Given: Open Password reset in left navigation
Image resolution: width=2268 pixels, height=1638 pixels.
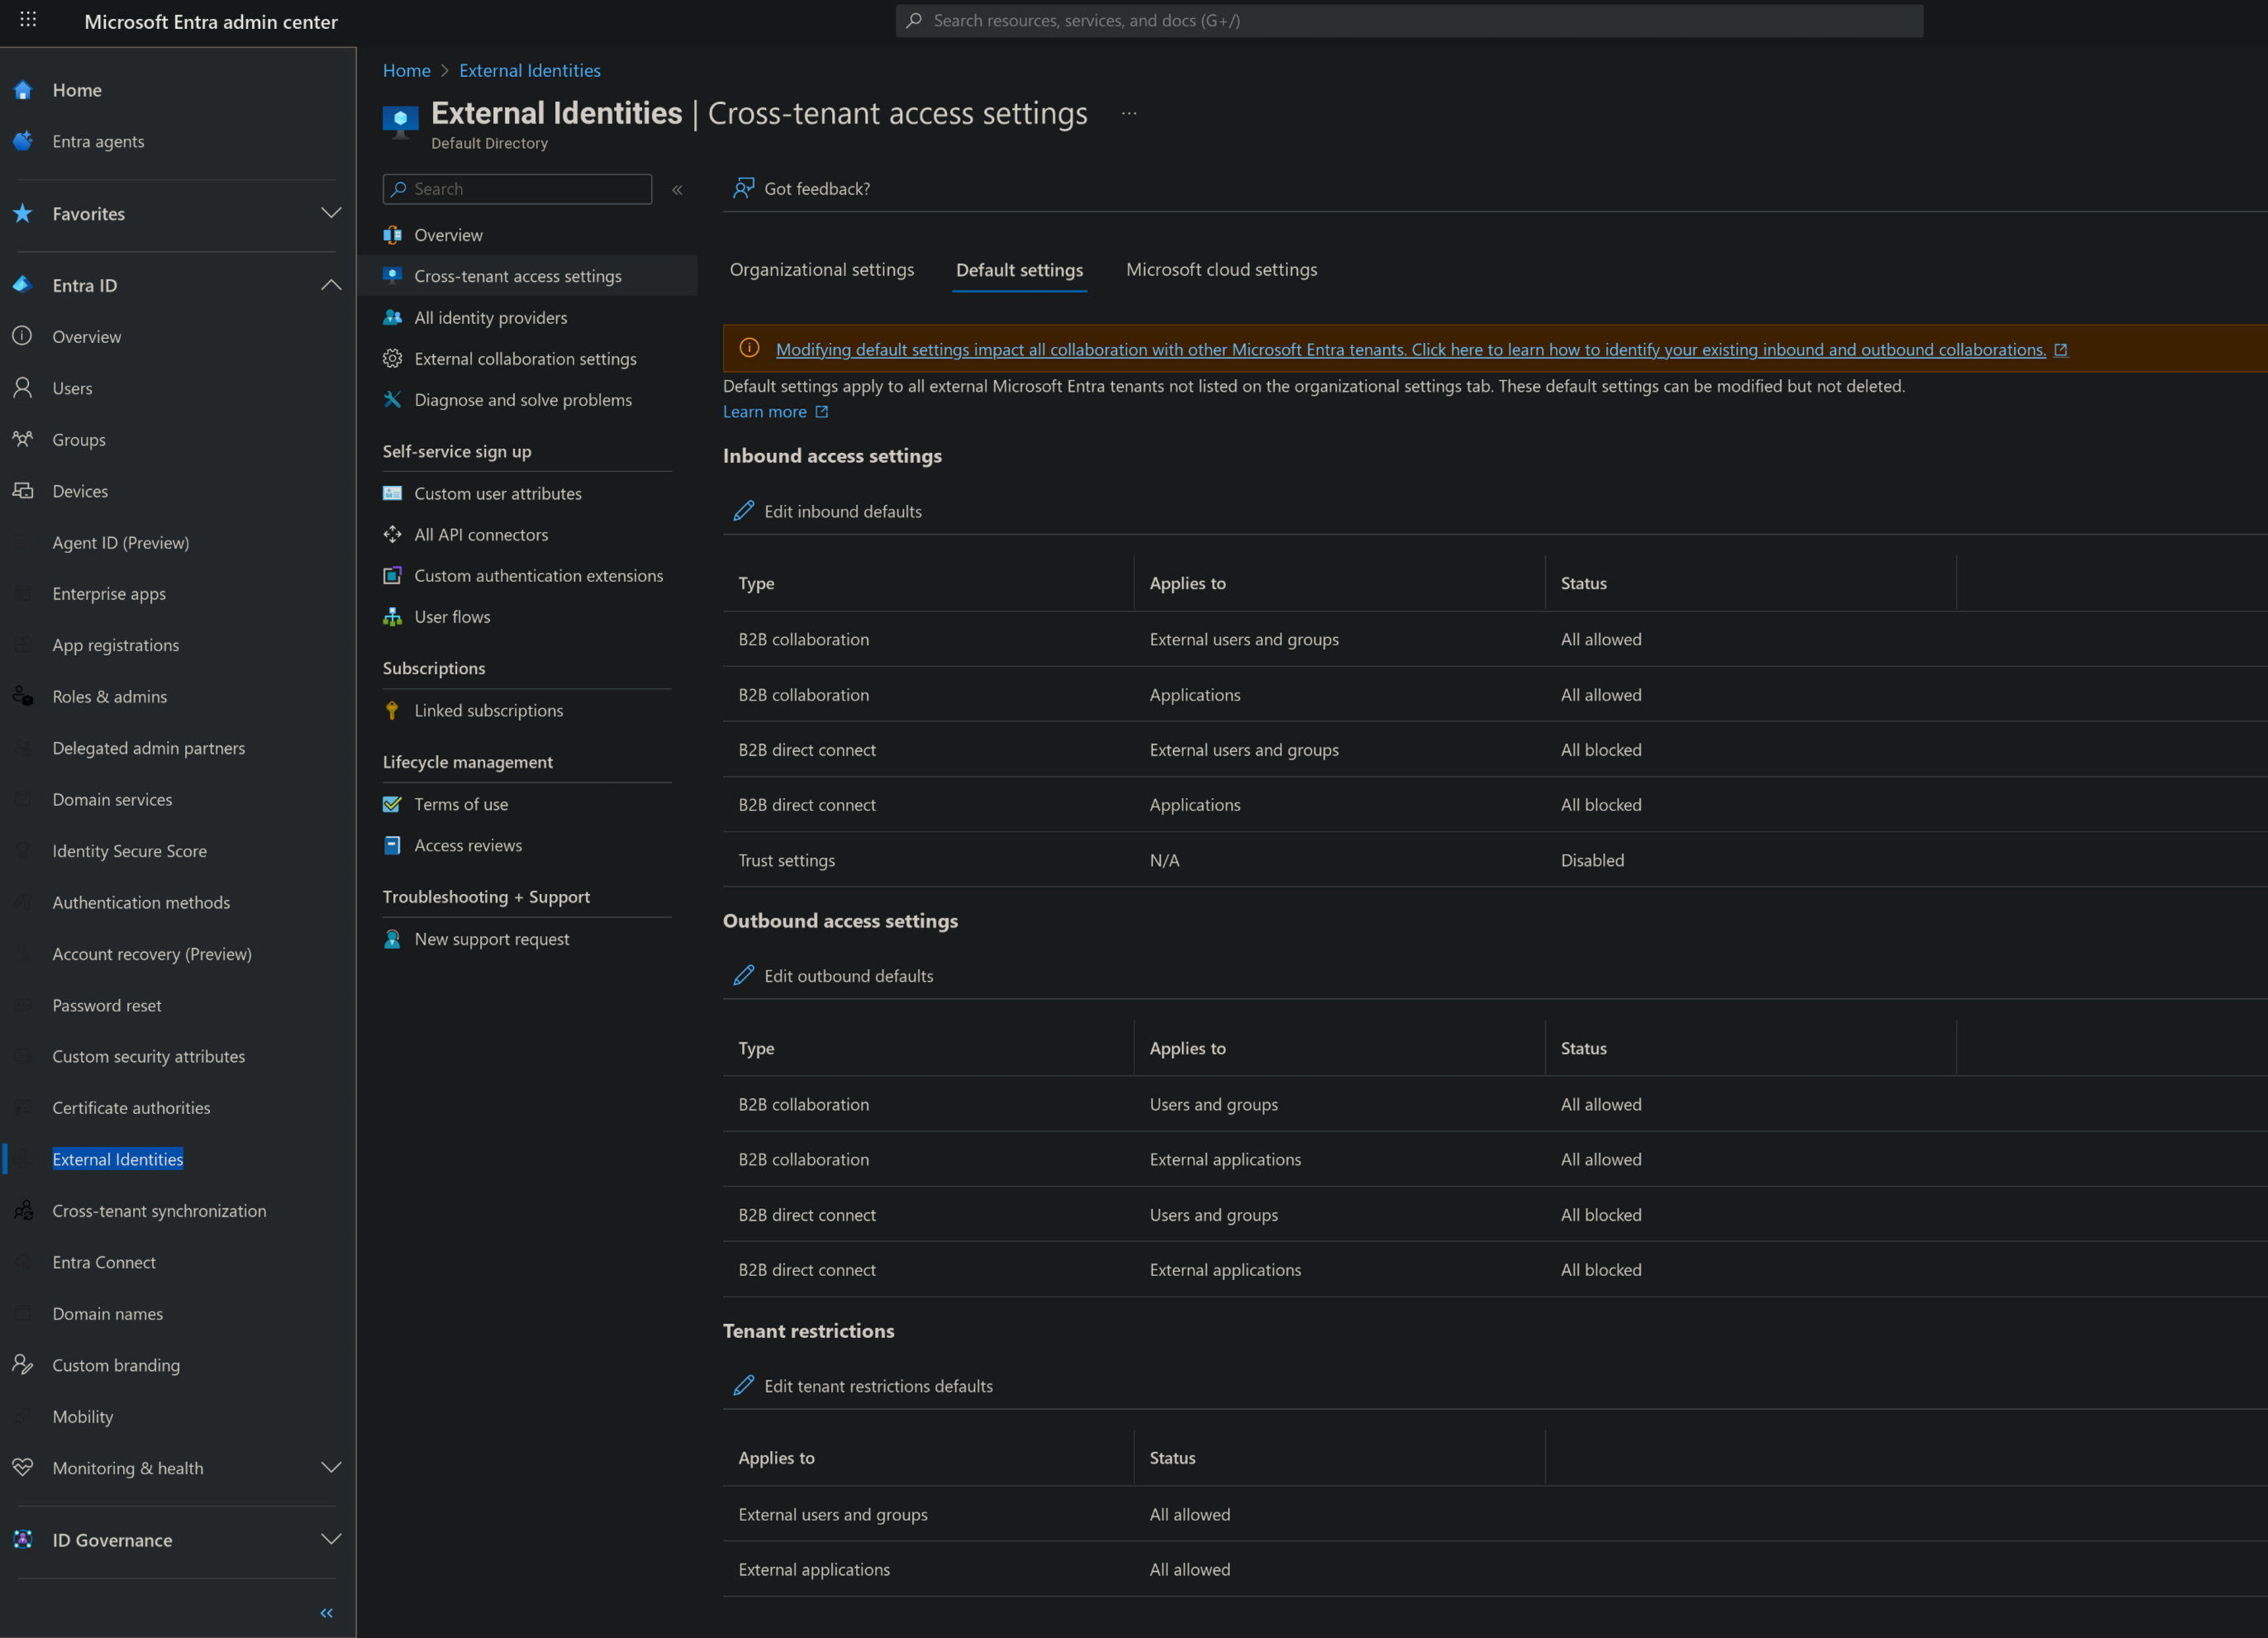Looking at the screenshot, I should pos(107,1005).
